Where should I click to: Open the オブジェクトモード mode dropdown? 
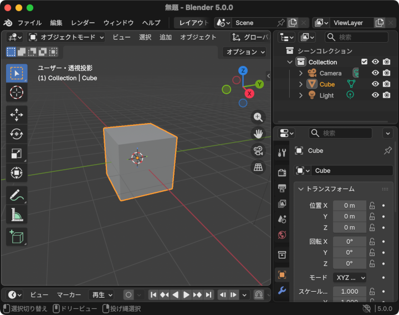click(x=66, y=37)
